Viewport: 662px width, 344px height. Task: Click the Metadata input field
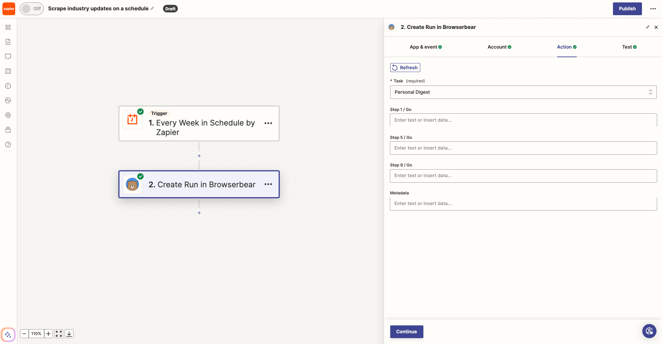tap(523, 204)
